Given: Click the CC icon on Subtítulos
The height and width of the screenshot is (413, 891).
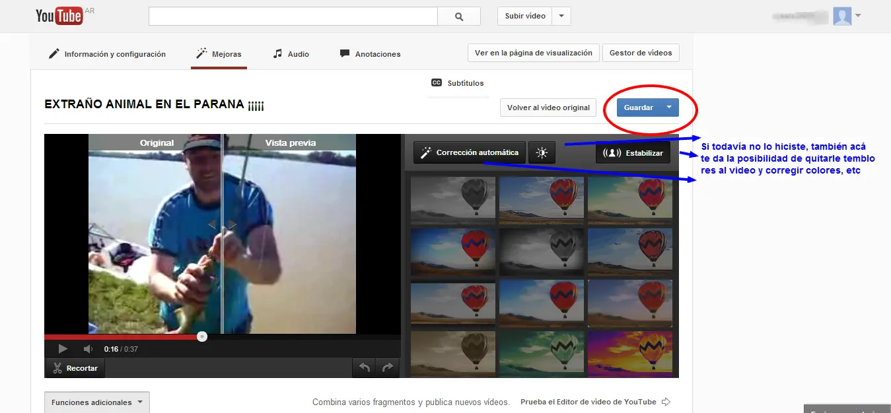Looking at the screenshot, I should pyautogui.click(x=436, y=83).
